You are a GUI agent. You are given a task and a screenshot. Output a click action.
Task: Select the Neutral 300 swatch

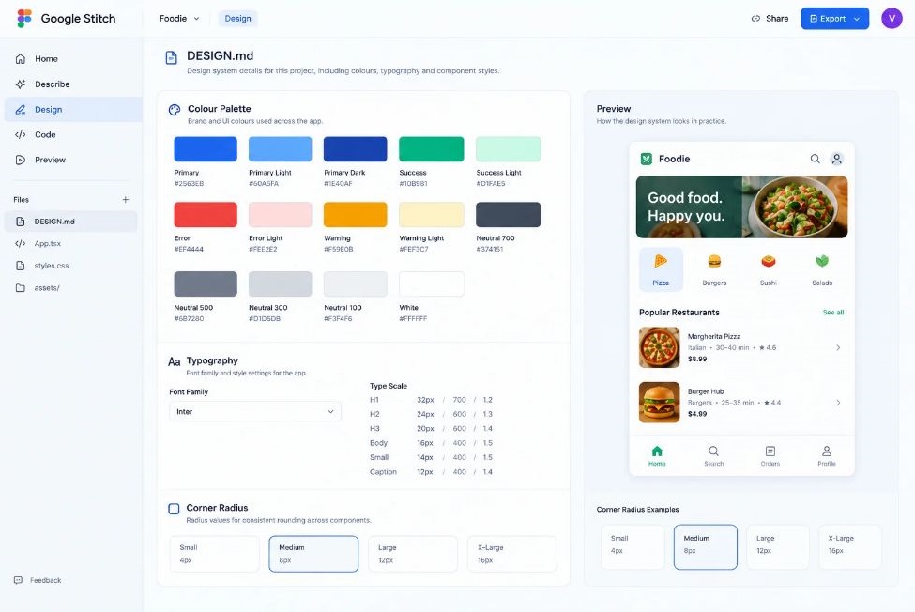[x=280, y=284]
